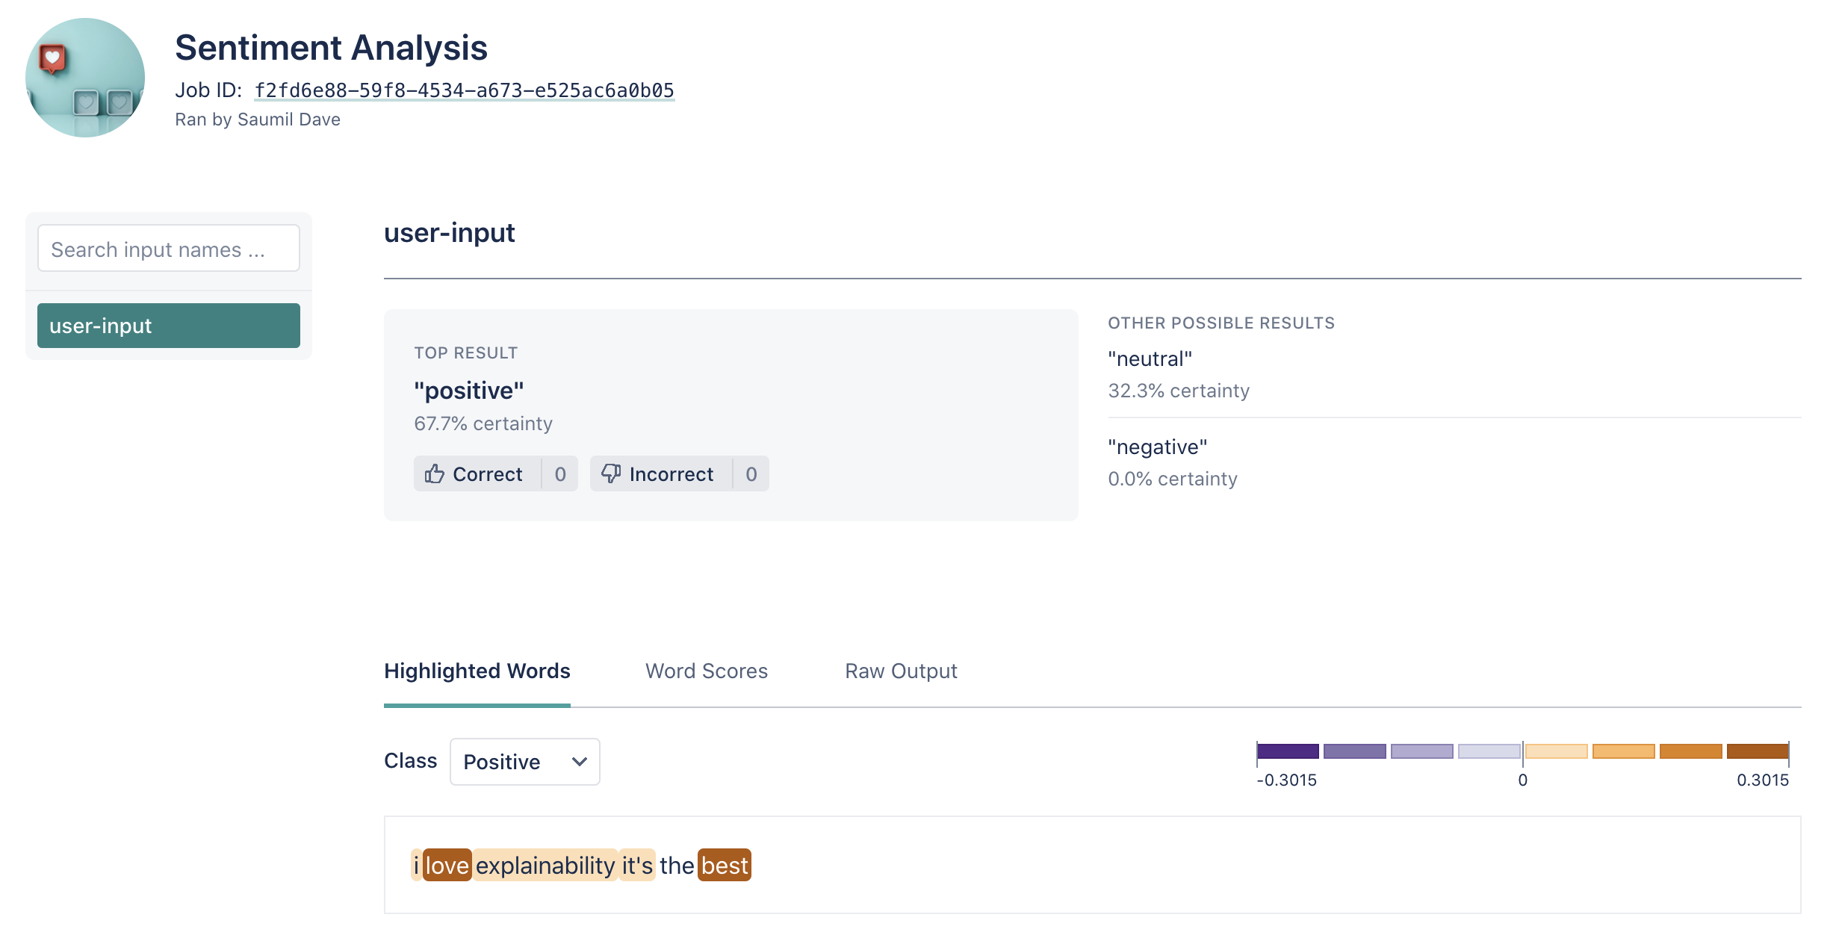Click the "neutral" possible result
Screen dimensions: 1836x944
tap(1150, 359)
